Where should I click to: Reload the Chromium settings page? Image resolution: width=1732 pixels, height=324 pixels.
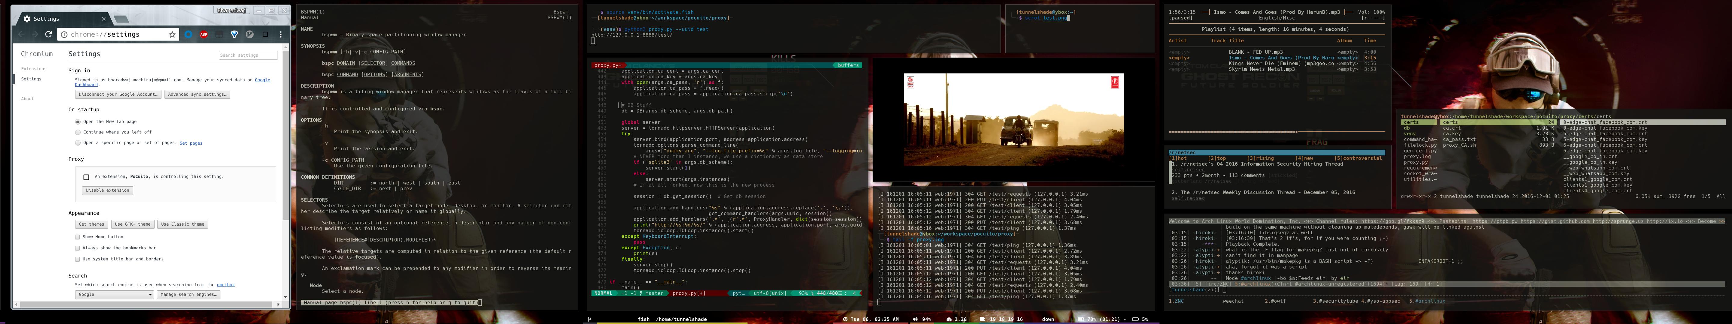(x=48, y=34)
